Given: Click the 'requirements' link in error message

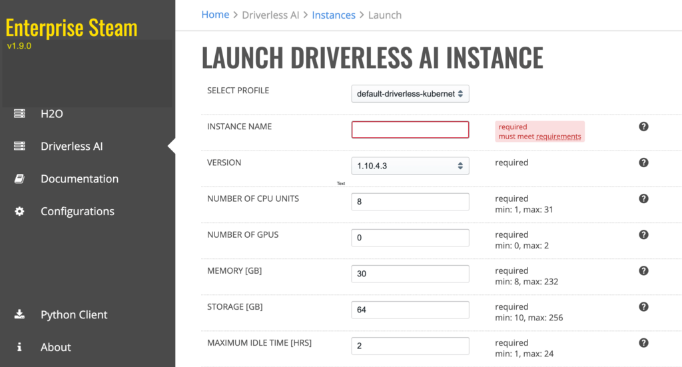Looking at the screenshot, I should pos(559,137).
